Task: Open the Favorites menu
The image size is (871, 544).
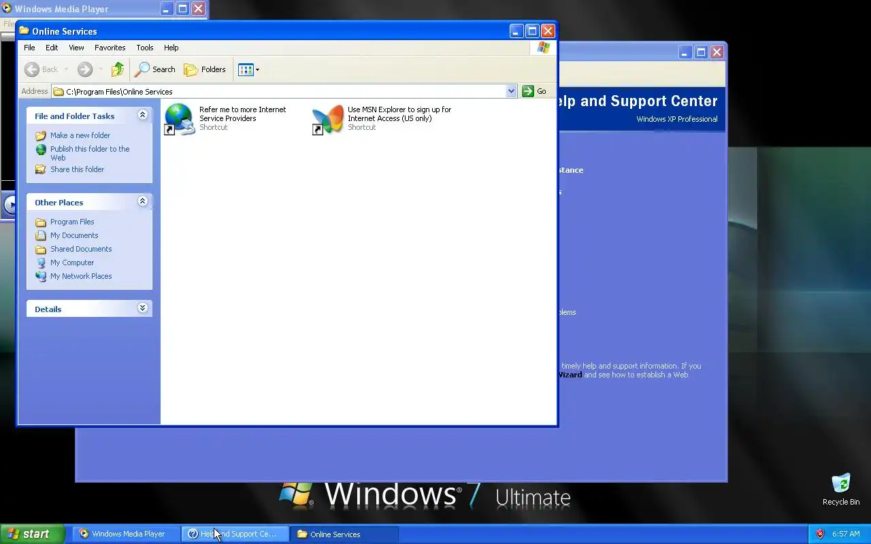Action: point(110,48)
